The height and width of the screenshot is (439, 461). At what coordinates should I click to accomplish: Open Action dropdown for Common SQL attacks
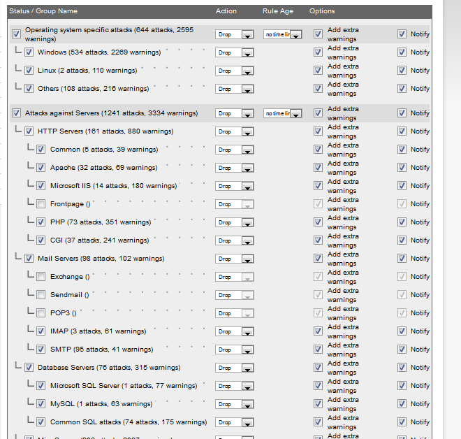(234, 422)
